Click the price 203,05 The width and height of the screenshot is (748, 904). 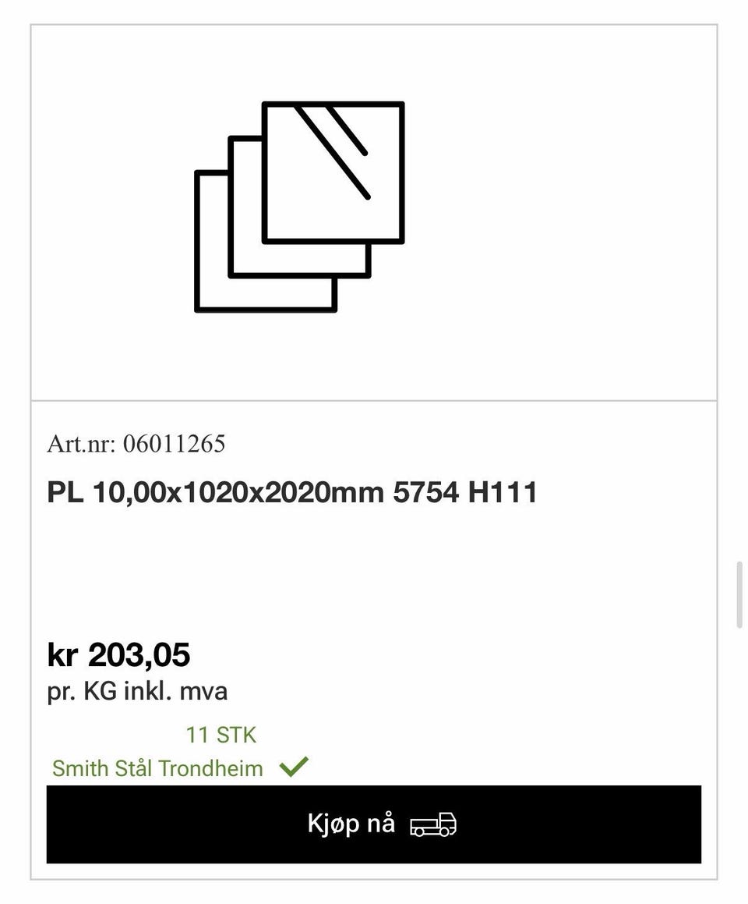(x=139, y=655)
